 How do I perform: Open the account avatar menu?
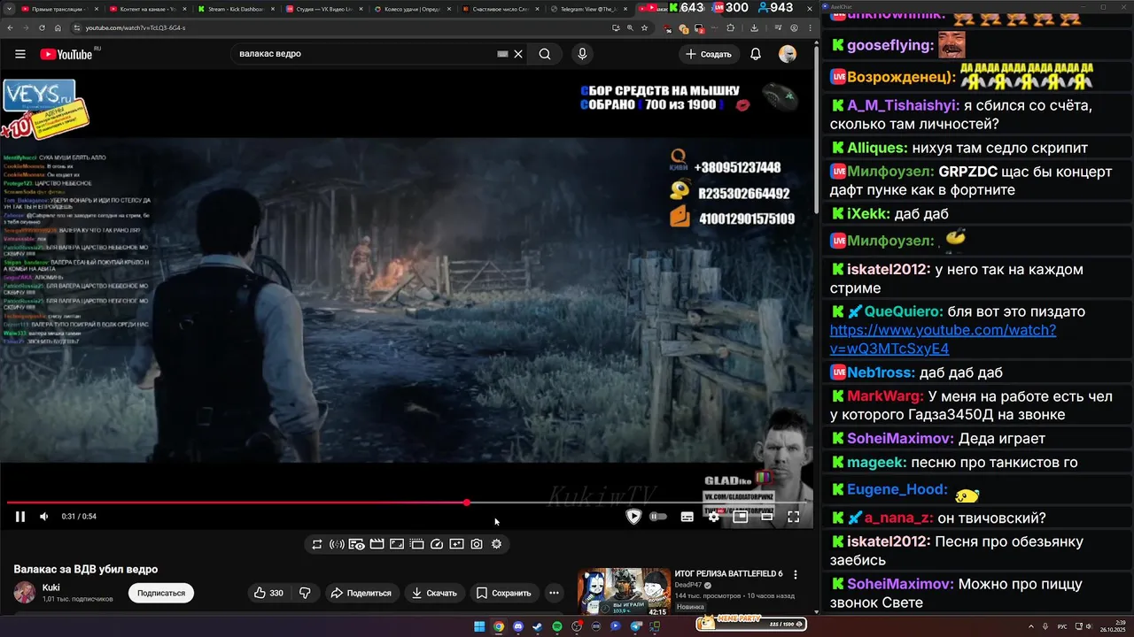click(x=788, y=54)
